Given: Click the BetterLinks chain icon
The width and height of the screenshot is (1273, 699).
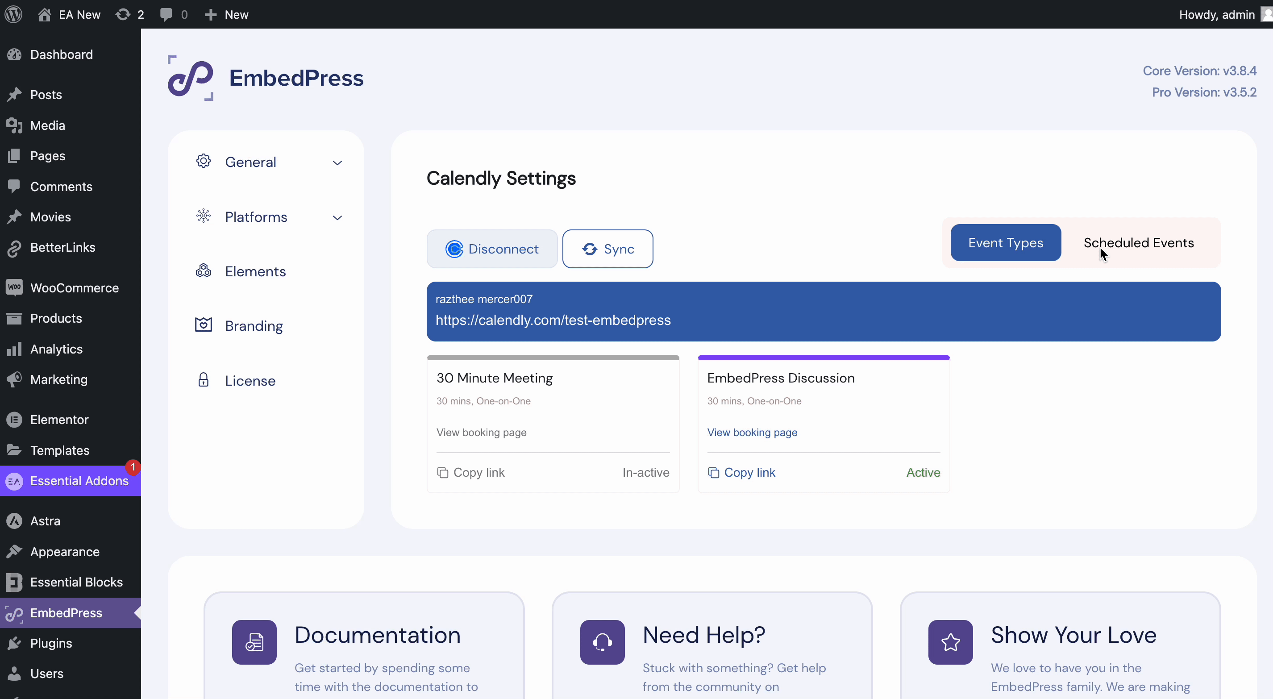Looking at the screenshot, I should click(14, 248).
